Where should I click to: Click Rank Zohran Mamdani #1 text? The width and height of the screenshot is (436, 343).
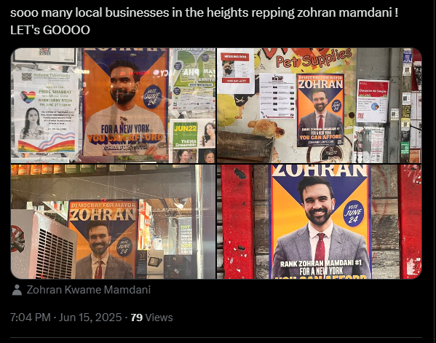[x=320, y=263]
